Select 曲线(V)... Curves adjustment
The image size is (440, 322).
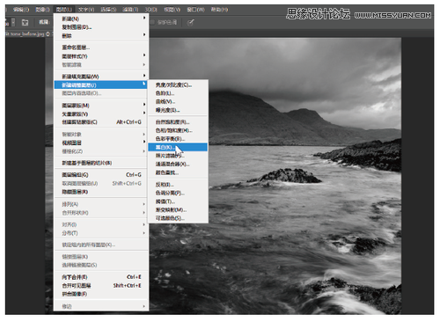178,102
